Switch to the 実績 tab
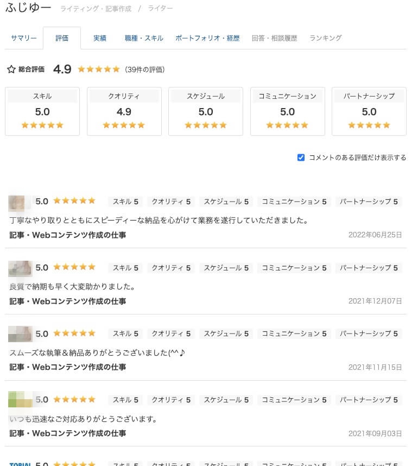This screenshot has height=466, width=418. [x=100, y=38]
